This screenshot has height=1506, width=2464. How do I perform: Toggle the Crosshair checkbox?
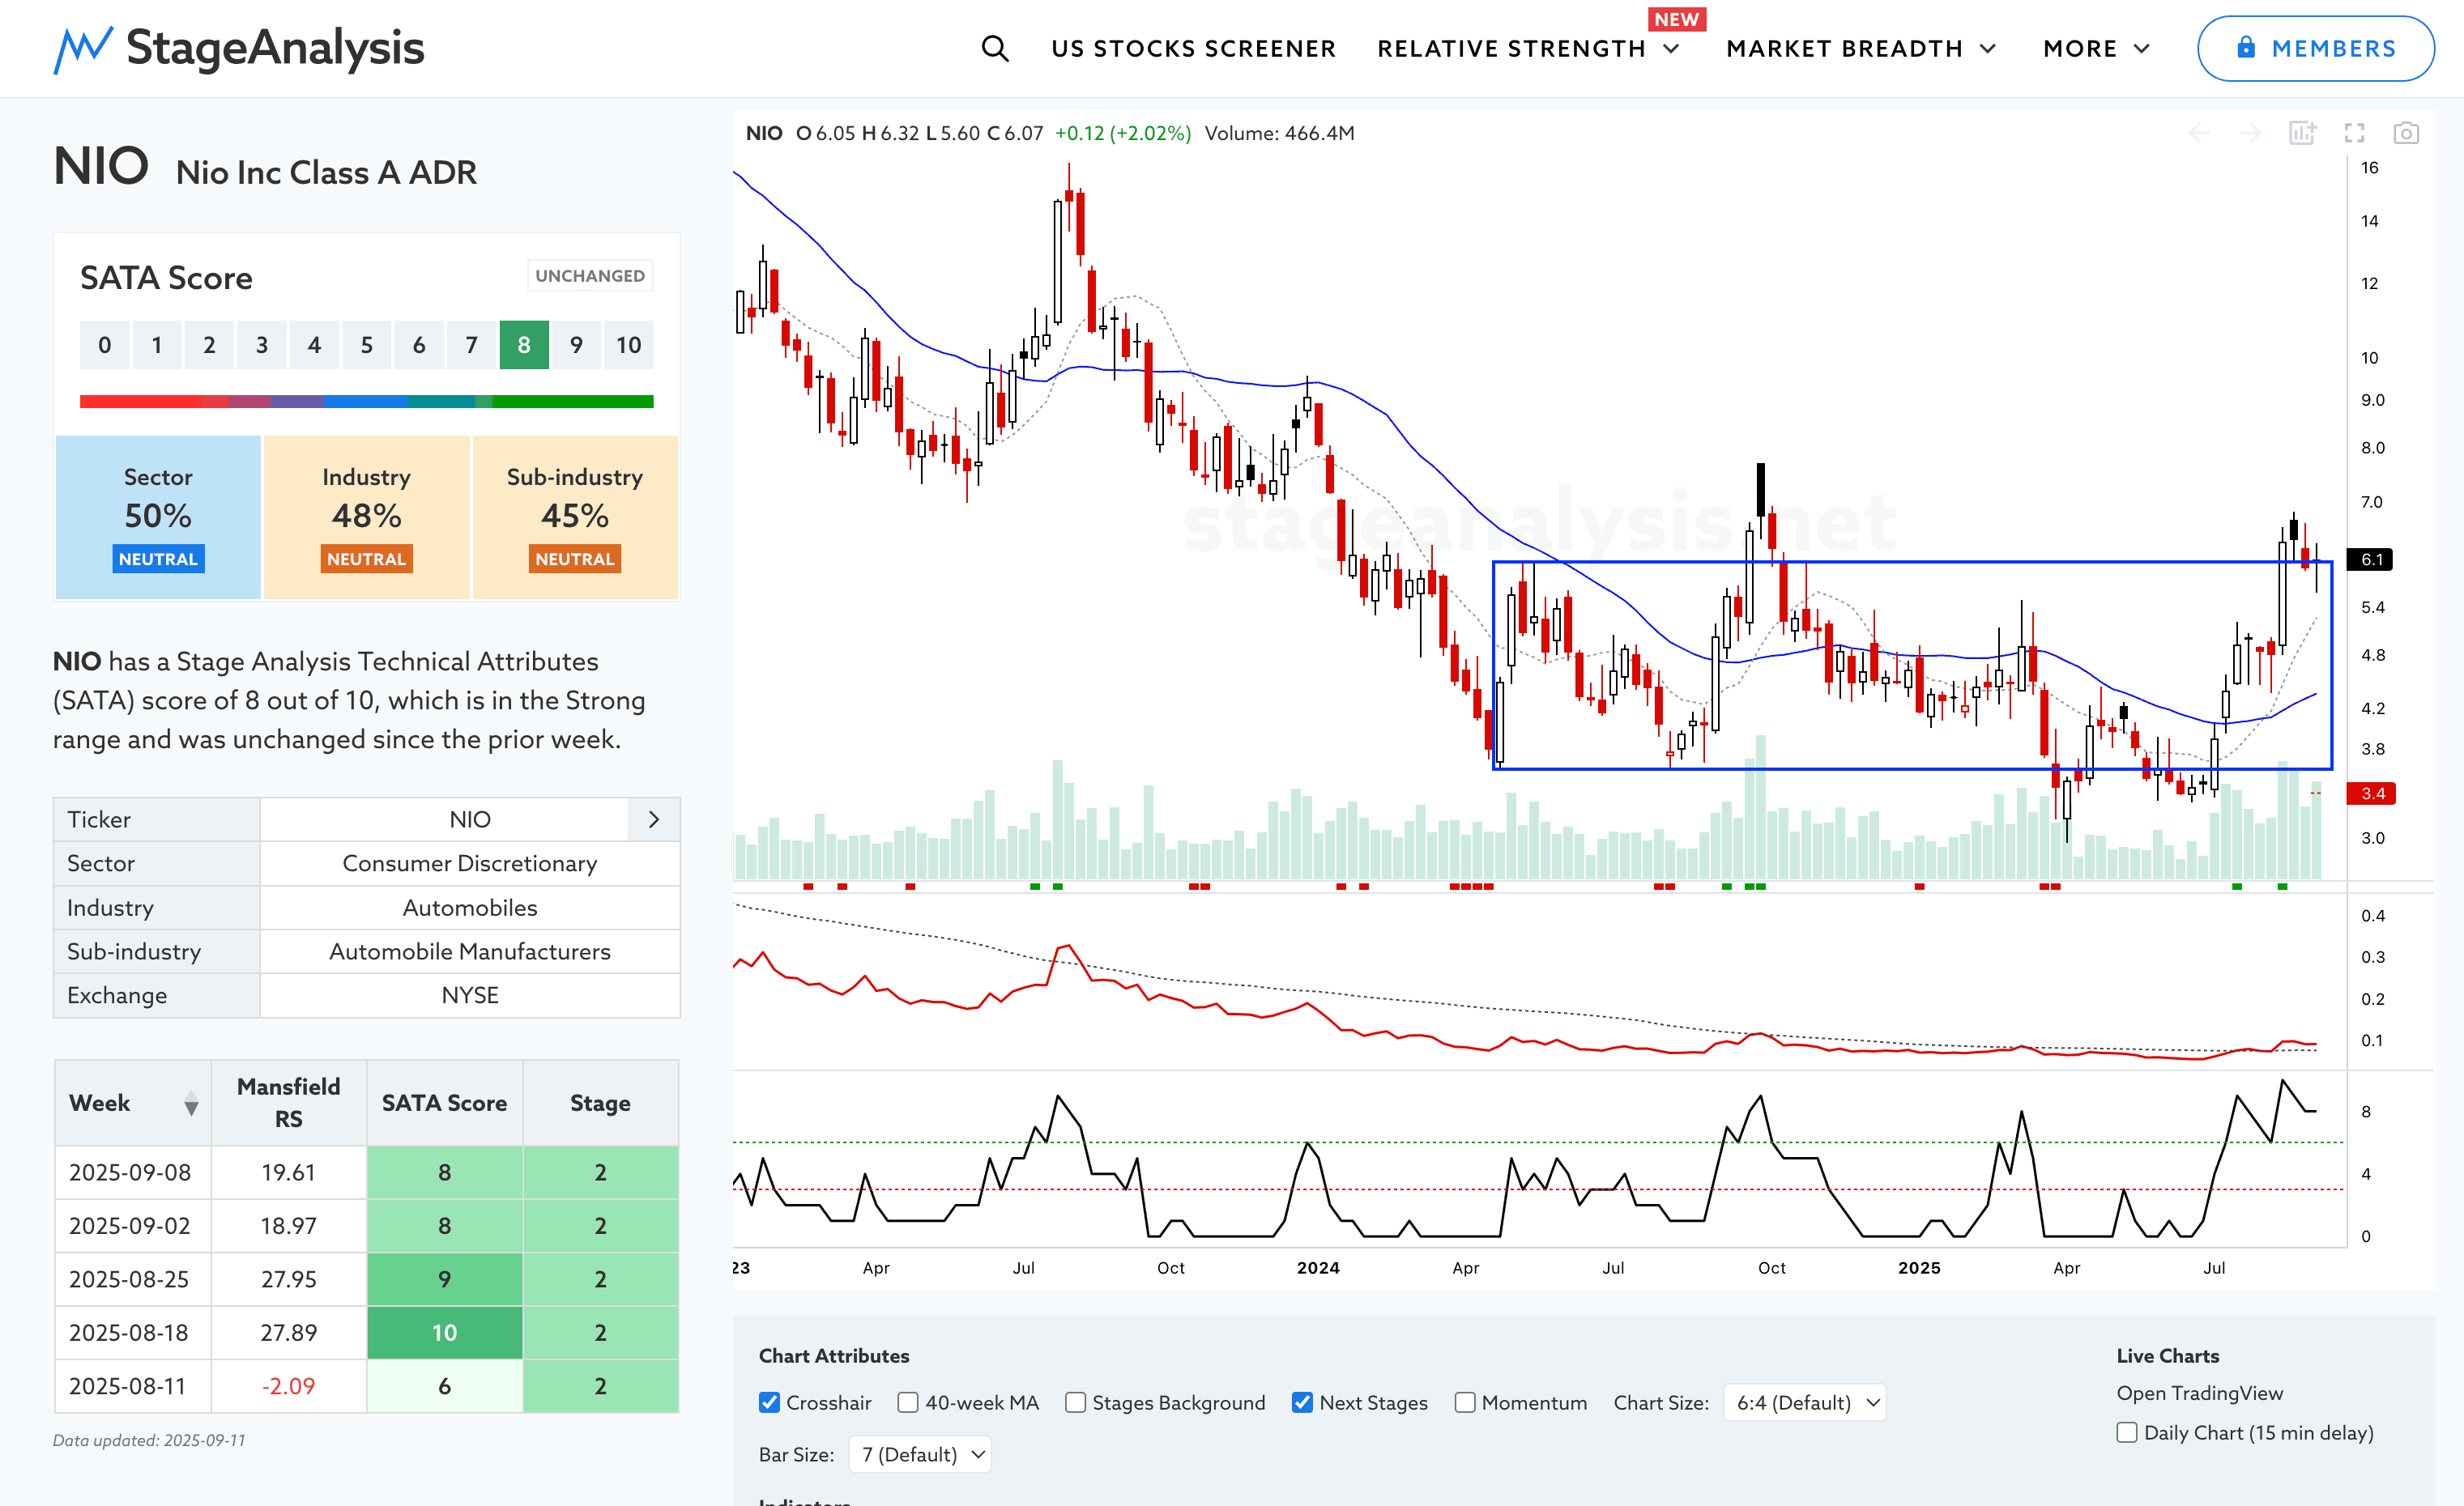pos(769,1402)
